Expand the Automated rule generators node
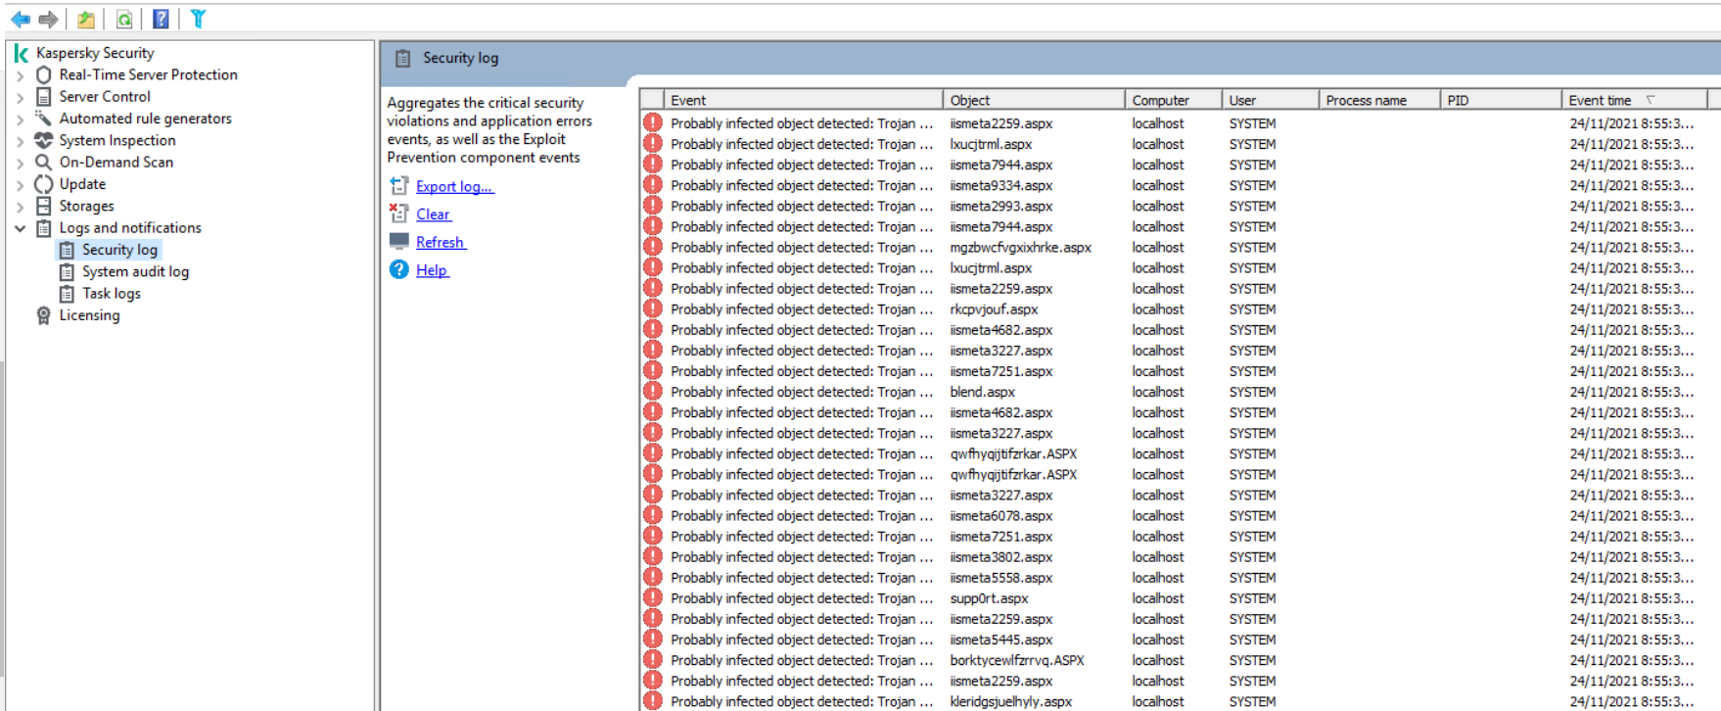The width and height of the screenshot is (1721, 711). click(20, 118)
